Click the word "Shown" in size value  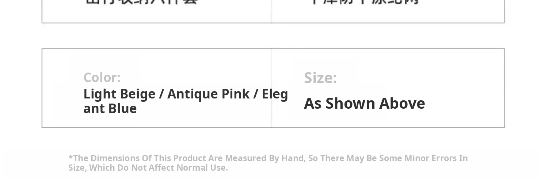350,104
